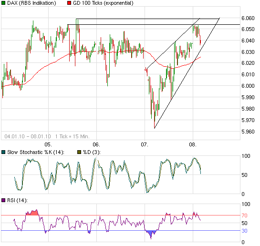Click the '06.' date axis label
This screenshot has width=260, height=246.
[x=96, y=144]
